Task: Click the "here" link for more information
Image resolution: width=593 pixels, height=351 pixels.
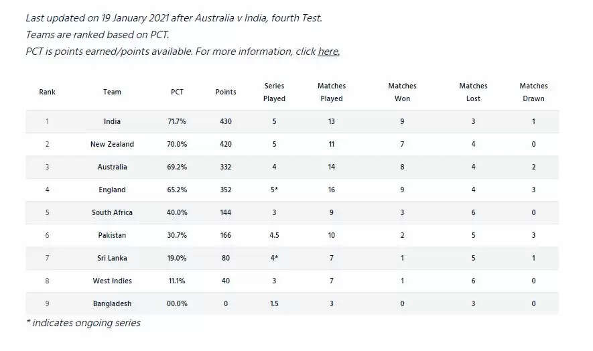Action: point(328,52)
